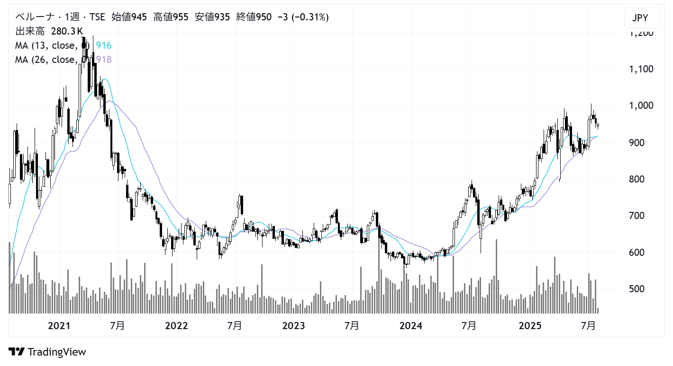Click the 2023 label on time axis
This screenshot has height=366, width=673.
pos(293,326)
